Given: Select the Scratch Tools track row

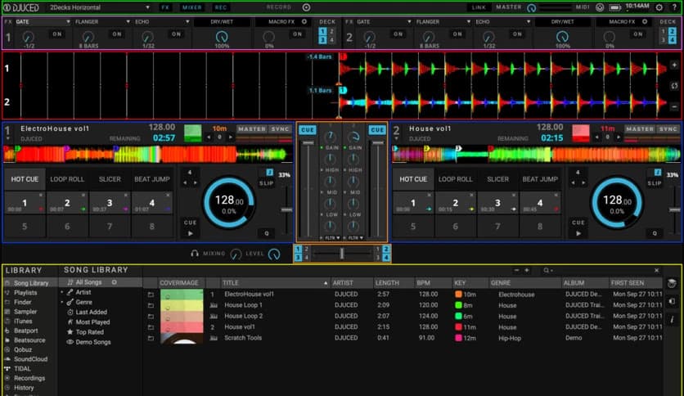Looking at the screenshot, I should click(242, 338).
